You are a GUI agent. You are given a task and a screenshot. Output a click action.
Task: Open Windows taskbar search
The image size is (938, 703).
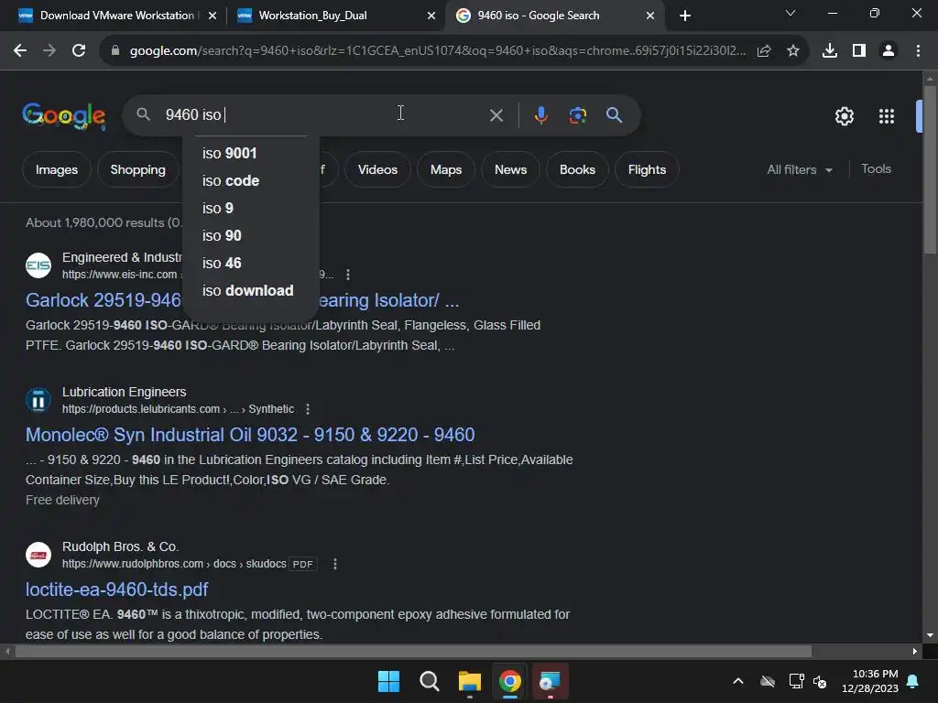point(429,681)
